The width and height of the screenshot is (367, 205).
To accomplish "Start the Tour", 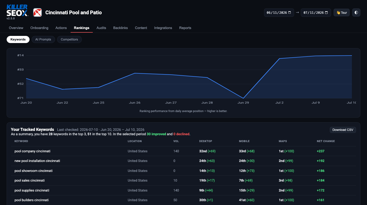I will coord(342,12).
